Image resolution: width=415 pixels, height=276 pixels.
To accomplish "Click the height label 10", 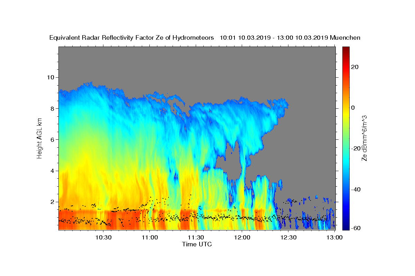I will click(x=52, y=77).
